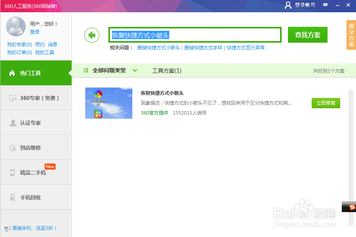Click the flame icon beside 热门工具
Image resolution: width=356 pixels, height=237 pixels.
12,73
